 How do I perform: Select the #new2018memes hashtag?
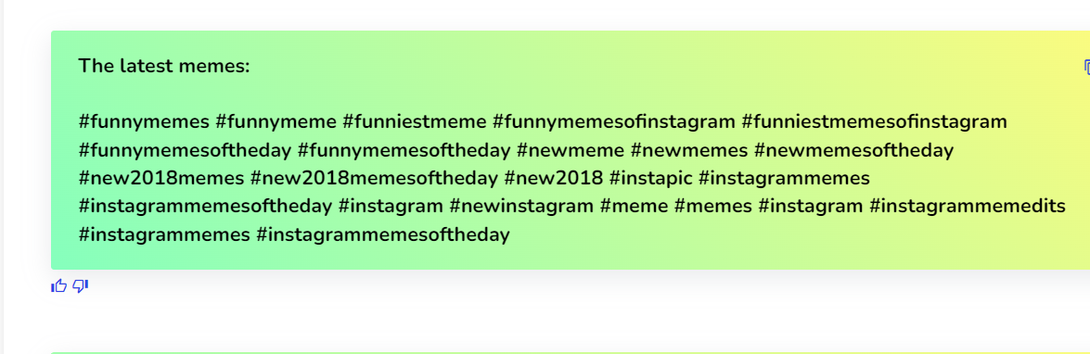coord(161,178)
